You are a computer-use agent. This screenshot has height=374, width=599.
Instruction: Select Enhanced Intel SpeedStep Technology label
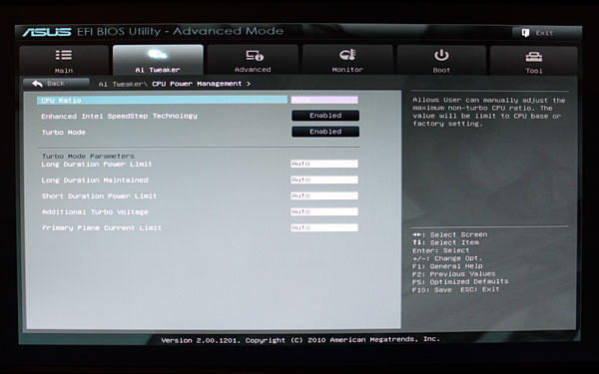click(119, 116)
